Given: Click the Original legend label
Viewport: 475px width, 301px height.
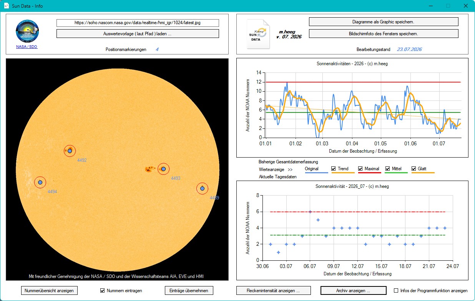Looking at the screenshot, I should [311, 169].
